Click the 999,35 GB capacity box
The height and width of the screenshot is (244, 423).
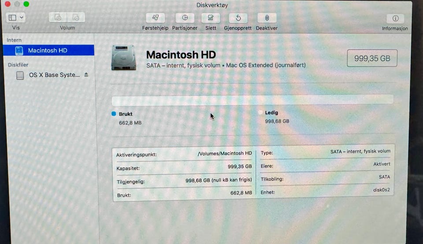click(x=372, y=58)
